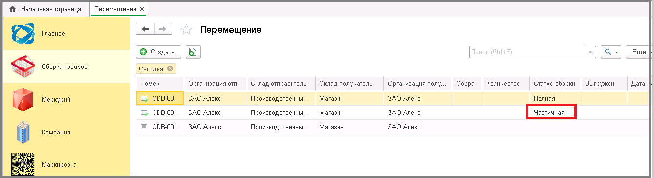
Task: Close the Перемещение tab
Action: point(142,9)
